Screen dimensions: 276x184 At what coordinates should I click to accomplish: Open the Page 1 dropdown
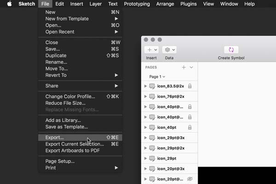click(157, 77)
